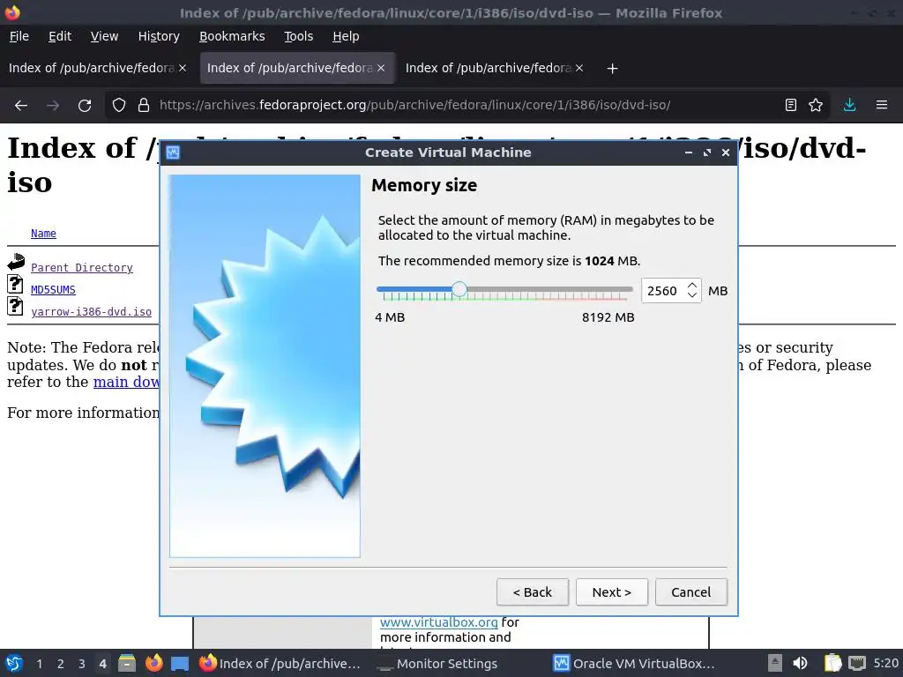This screenshot has height=677, width=903.
Task: Click the unknown file icon beside MD5SUMS
Action: (15, 284)
